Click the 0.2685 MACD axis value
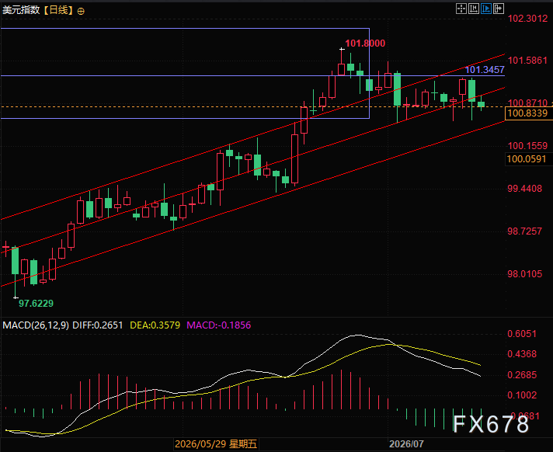Screen dimensions: 553x452 coord(522,375)
